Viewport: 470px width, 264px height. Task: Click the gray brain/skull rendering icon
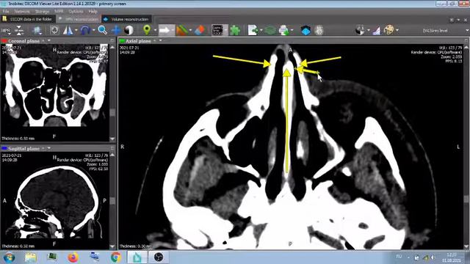(x=319, y=30)
